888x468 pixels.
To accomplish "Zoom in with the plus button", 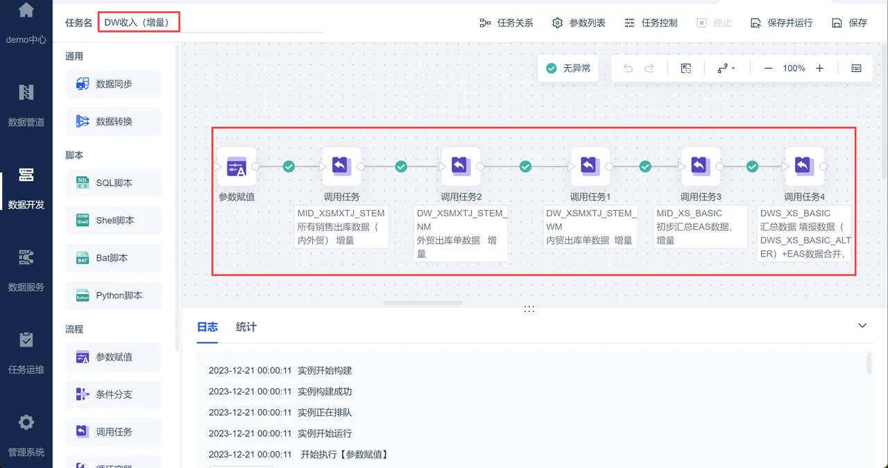I will [819, 69].
